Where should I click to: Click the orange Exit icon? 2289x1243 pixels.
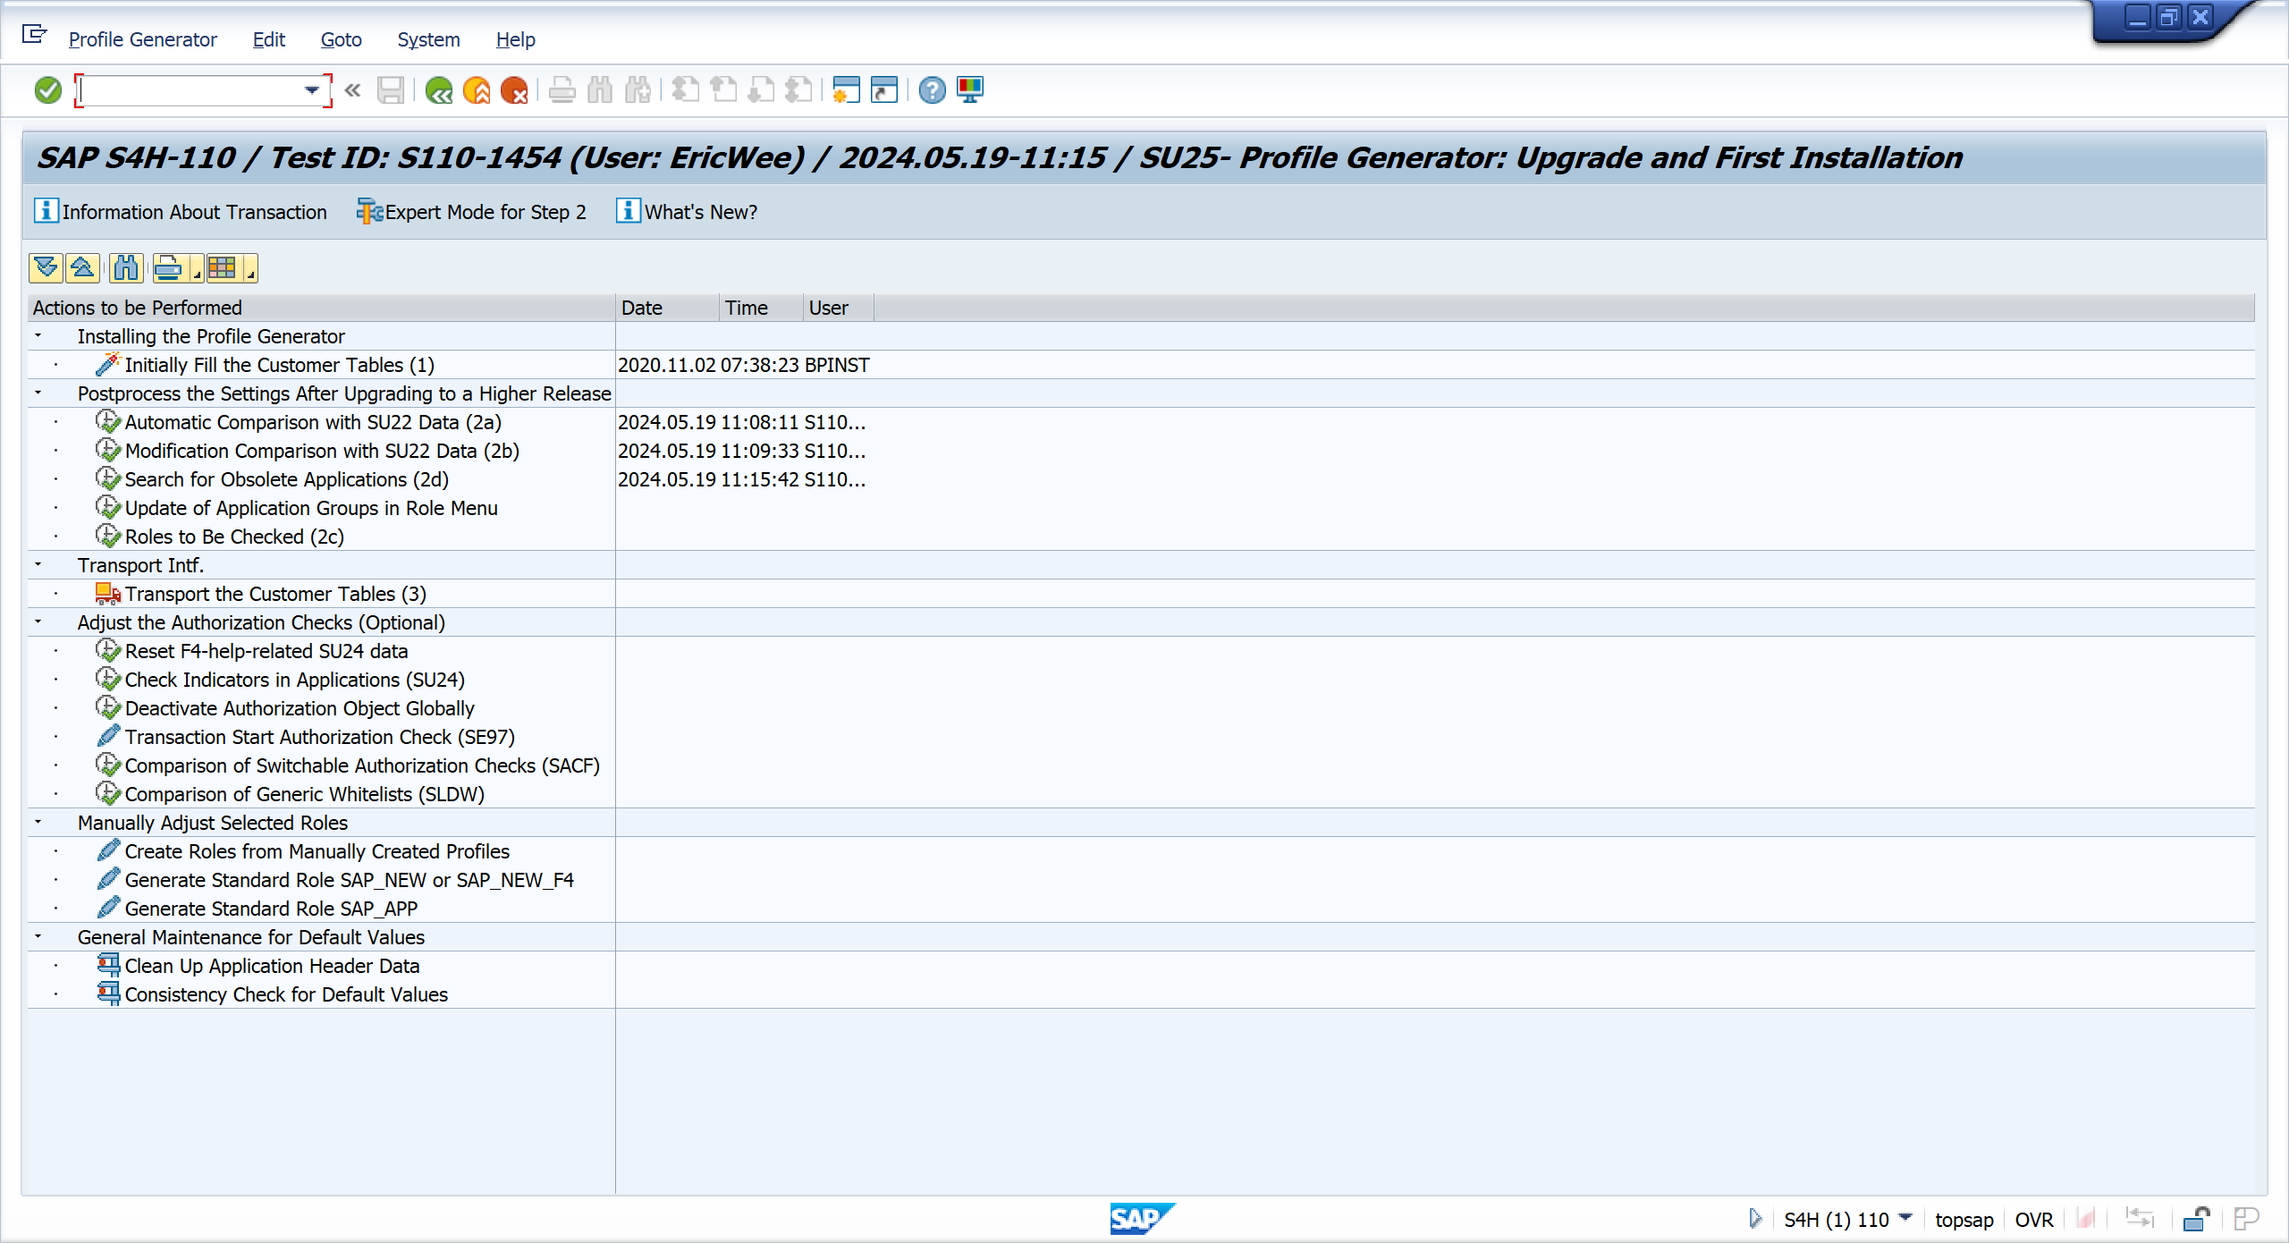click(477, 90)
